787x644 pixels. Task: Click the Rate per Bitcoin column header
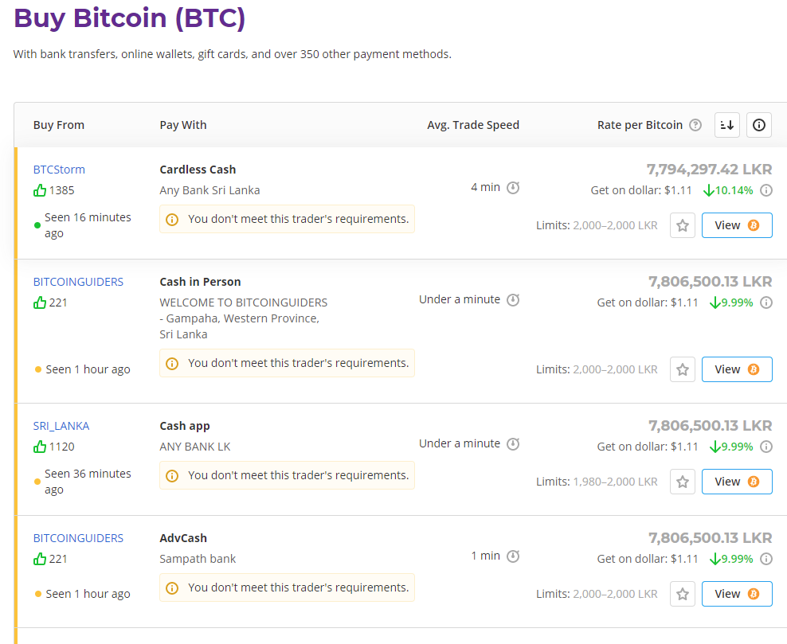pyautogui.click(x=640, y=125)
